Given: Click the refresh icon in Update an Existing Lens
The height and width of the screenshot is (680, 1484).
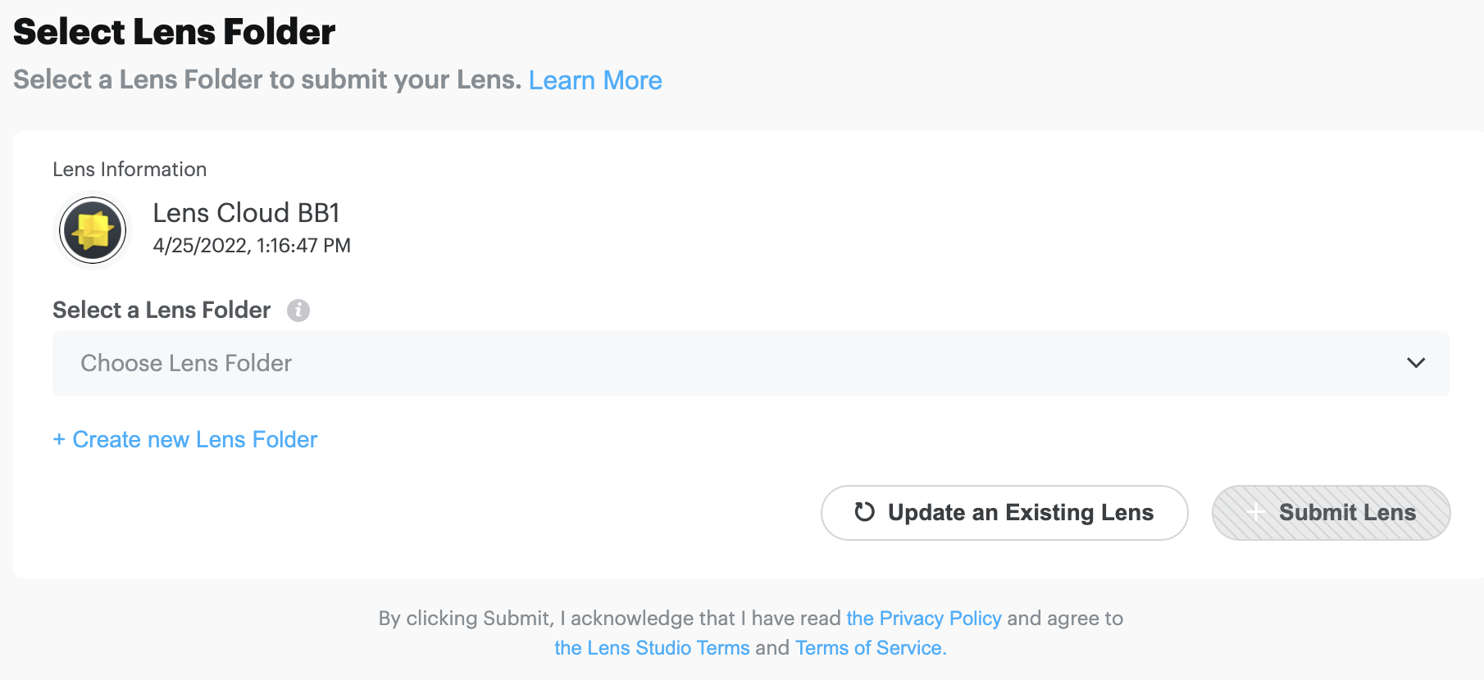Looking at the screenshot, I should click(x=864, y=512).
